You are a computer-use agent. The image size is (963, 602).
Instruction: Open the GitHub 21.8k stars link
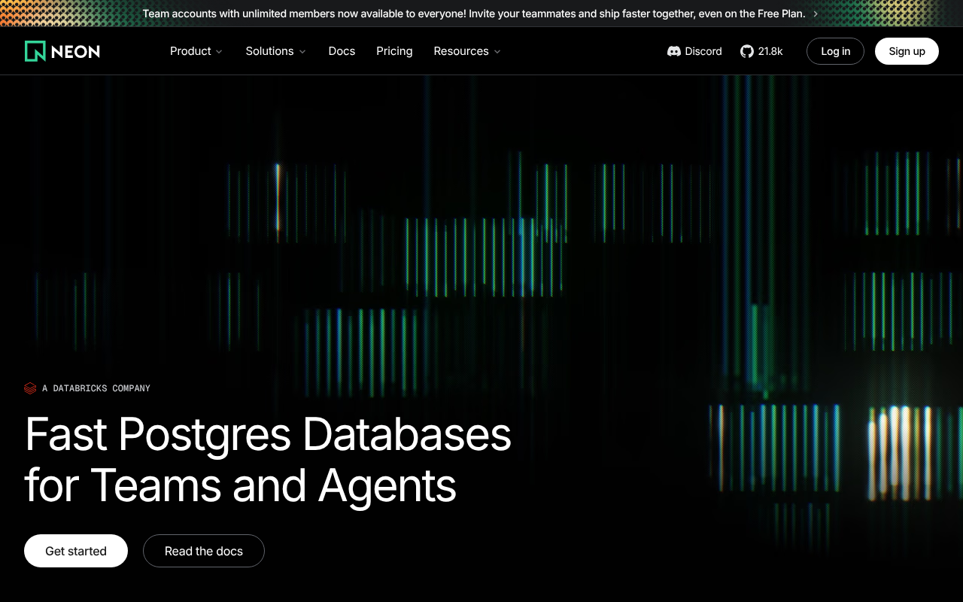[x=761, y=51]
